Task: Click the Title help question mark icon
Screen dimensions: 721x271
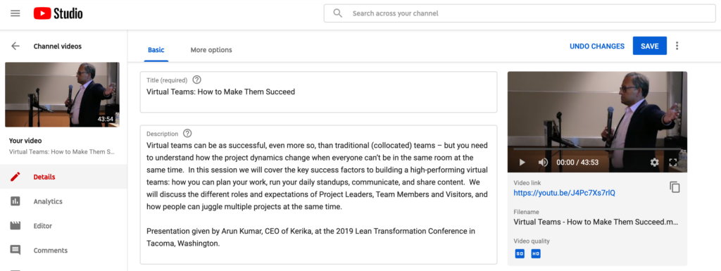Action: [197, 80]
